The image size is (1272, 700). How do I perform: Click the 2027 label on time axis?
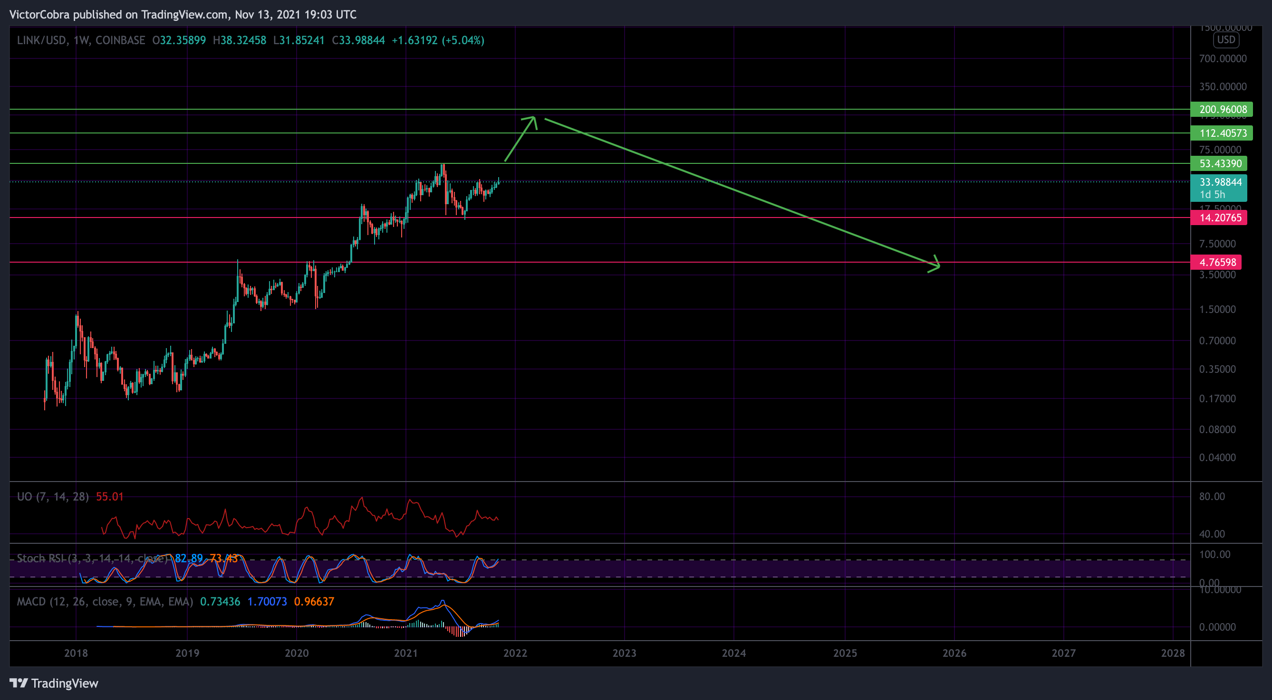tap(1064, 653)
